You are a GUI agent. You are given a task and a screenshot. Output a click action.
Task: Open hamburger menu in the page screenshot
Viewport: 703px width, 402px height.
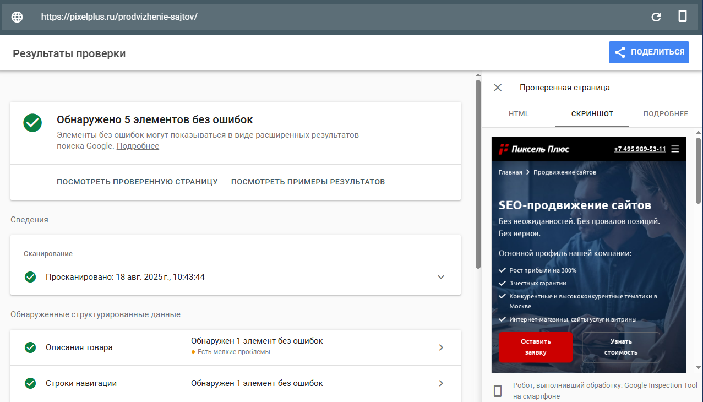675,149
